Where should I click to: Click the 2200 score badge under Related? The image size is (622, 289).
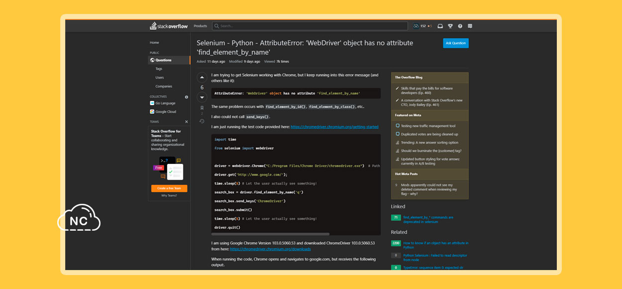point(396,243)
